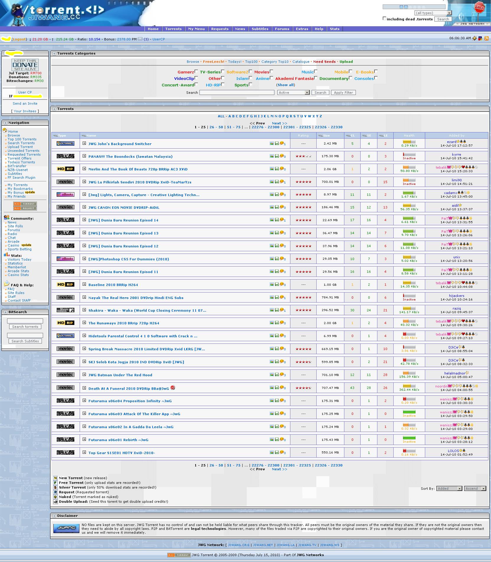
Task: Go to page 26 - 50 in top pagination
Action: coord(216,127)
